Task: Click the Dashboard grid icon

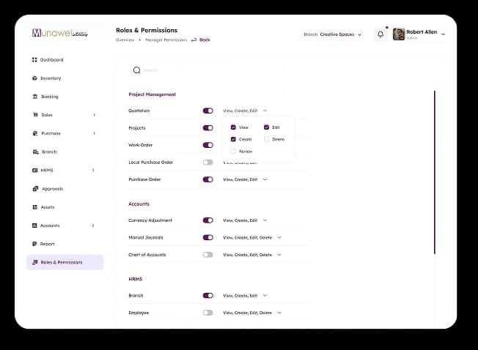Action: pos(34,59)
